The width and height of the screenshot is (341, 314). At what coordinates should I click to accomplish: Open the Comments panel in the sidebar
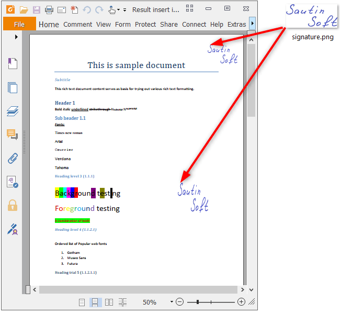[x=13, y=135]
